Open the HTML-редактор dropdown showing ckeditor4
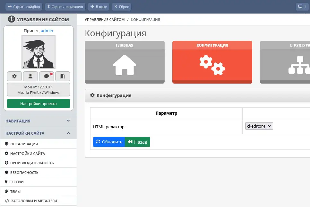The width and height of the screenshot is (310, 207). (x=259, y=126)
